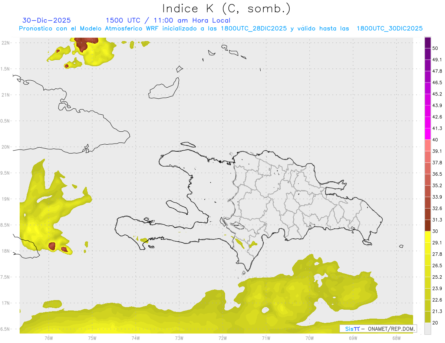Click the "27.8" color scale label
The height and width of the screenshot is (343, 445).
(437, 254)
